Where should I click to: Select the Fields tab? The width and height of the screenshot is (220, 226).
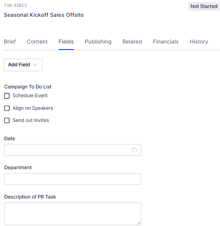66,42
